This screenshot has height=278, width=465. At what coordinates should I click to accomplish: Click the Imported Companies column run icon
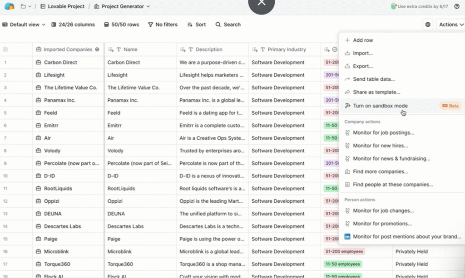tap(97, 49)
